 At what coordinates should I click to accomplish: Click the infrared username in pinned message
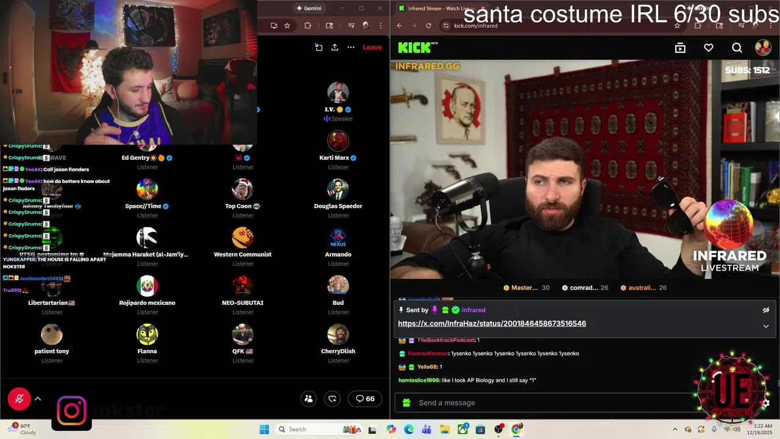pos(473,310)
